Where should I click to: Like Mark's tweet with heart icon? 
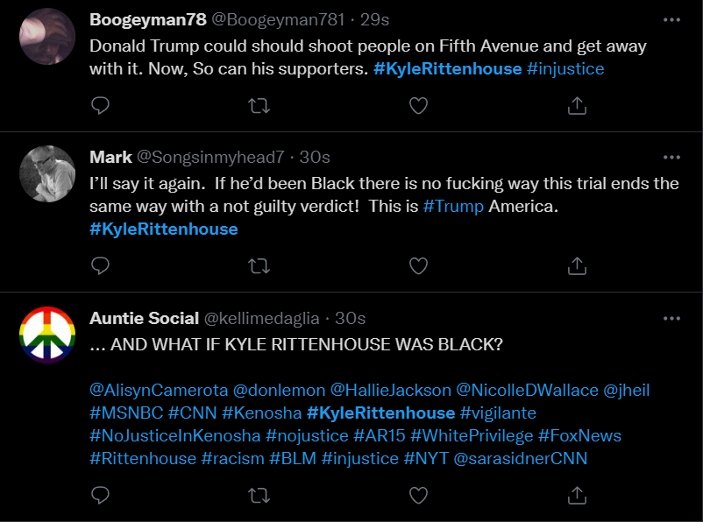(419, 265)
